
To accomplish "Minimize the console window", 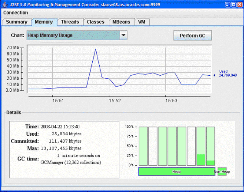I will point(227,4).
